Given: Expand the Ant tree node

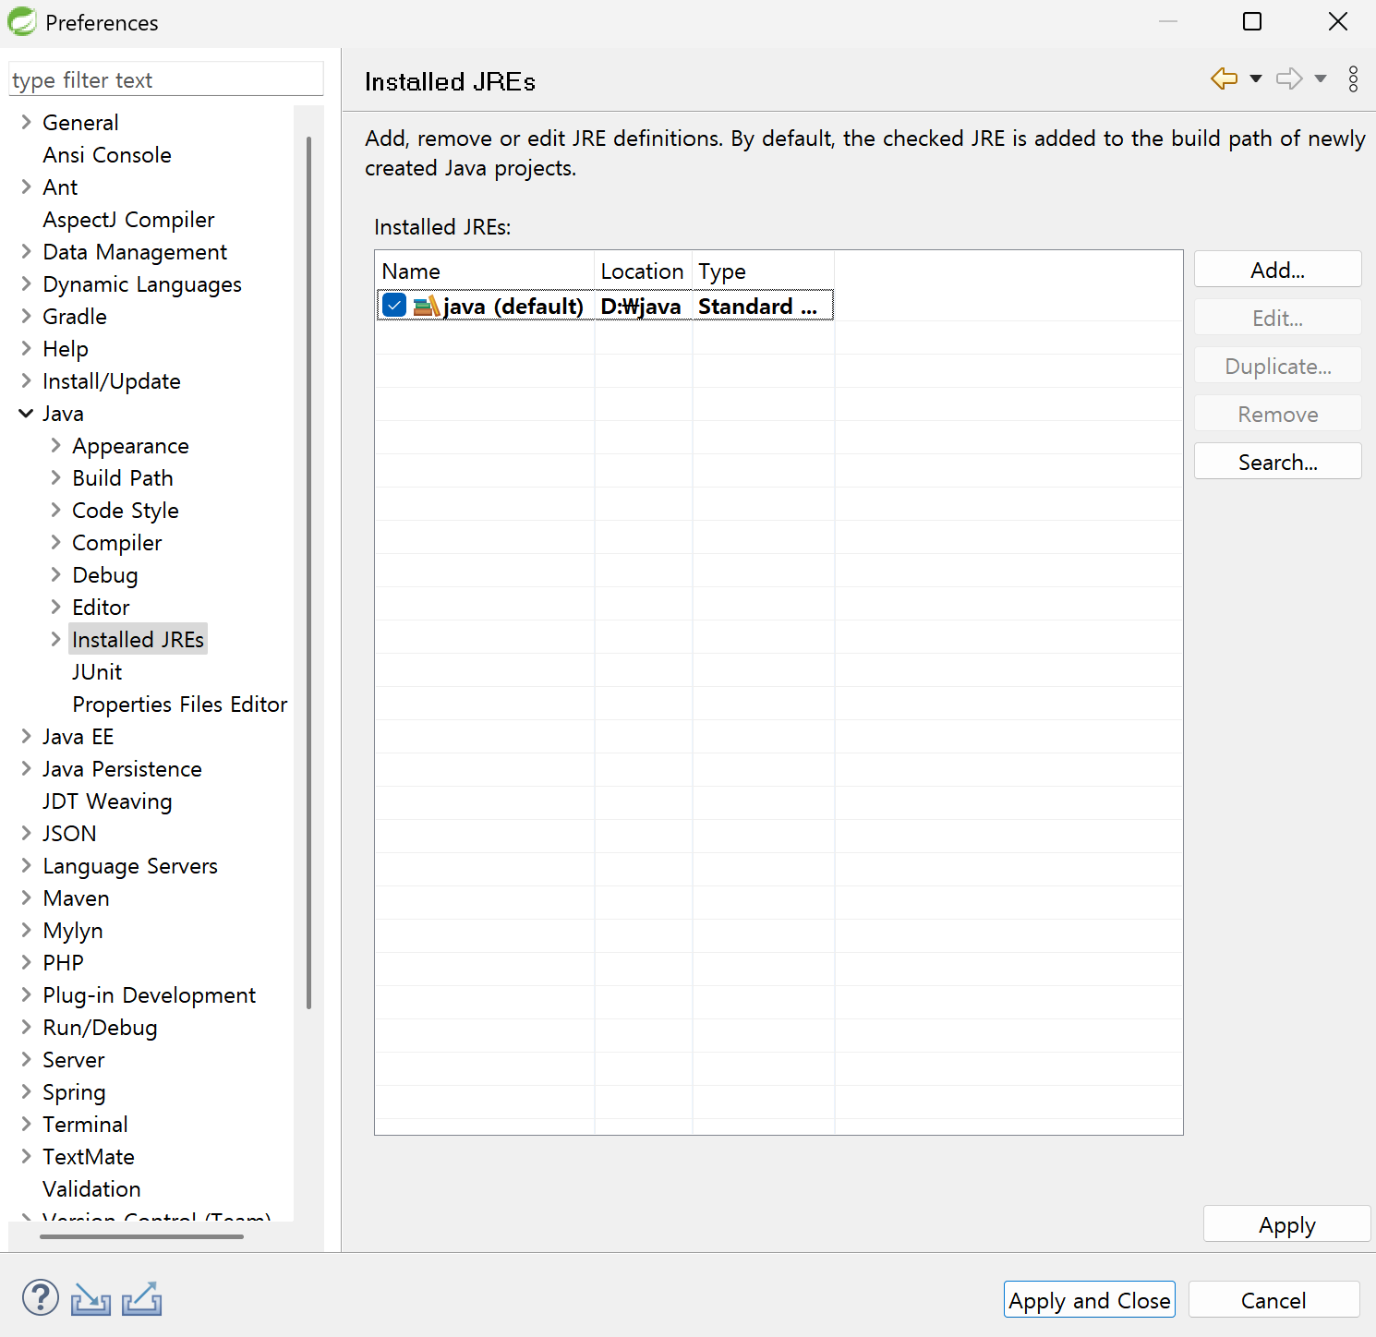Looking at the screenshot, I should click(26, 187).
